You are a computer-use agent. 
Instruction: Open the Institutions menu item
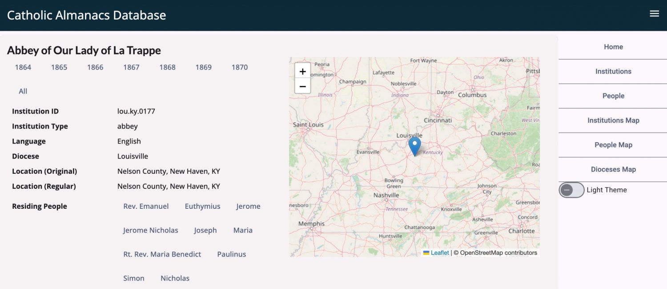(613, 71)
